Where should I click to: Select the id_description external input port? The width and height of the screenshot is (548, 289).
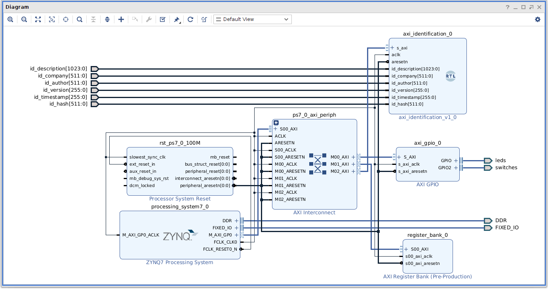pyautogui.click(x=95, y=69)
